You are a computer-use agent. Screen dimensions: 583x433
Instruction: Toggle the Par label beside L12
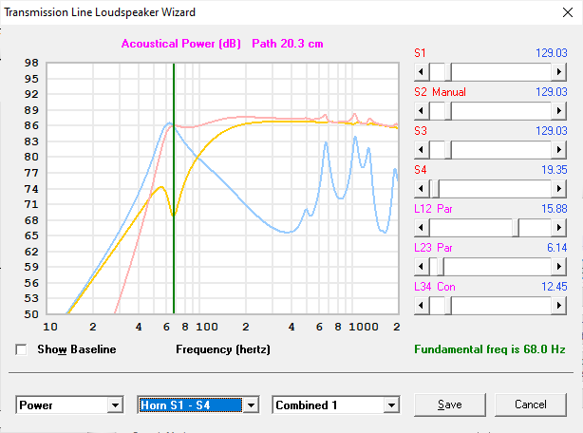[x=445, y=209]
